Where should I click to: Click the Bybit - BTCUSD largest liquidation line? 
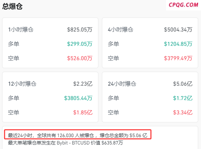point(65,143)
